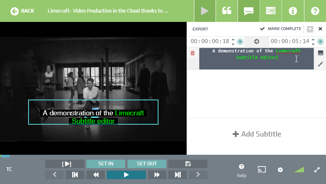This screenshot has width=326, height=184.
Task: Decrease the subtitle start timecode 00:00:00:18
Action: click(233, 44)
